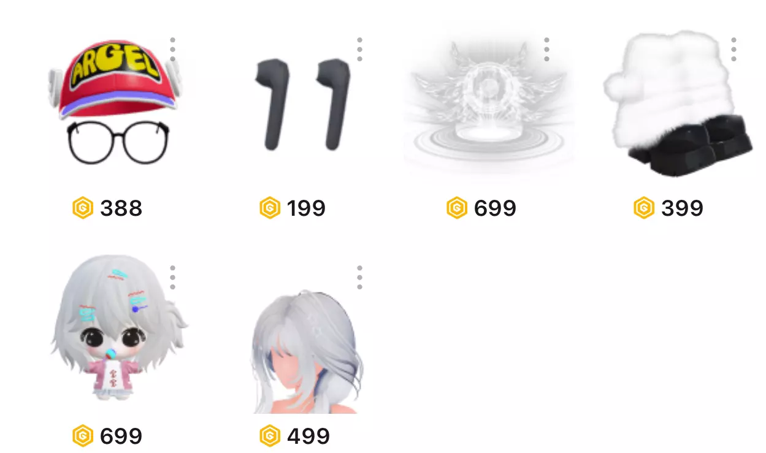Click the 499 price under silver hair

[308, 436]
